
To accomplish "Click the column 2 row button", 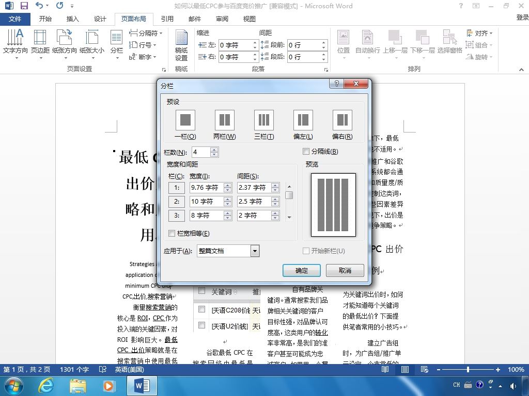I will click(x=177, y=202).
